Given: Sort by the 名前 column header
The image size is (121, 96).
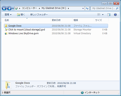Looking at the screenshot, I should 7,20.
